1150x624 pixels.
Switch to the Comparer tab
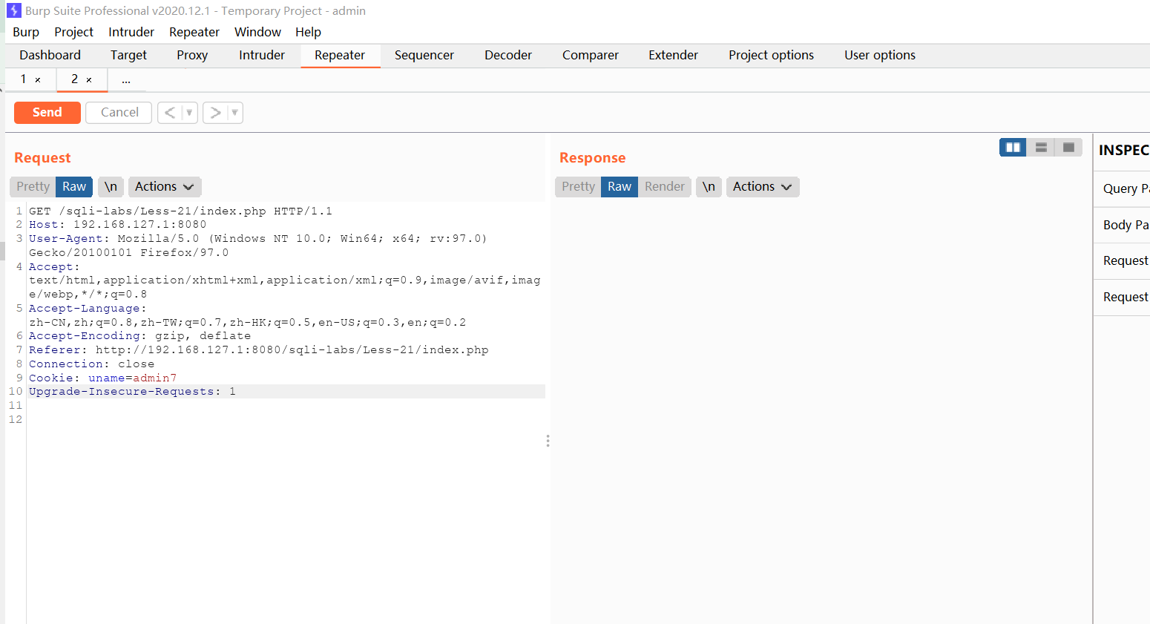591,56
